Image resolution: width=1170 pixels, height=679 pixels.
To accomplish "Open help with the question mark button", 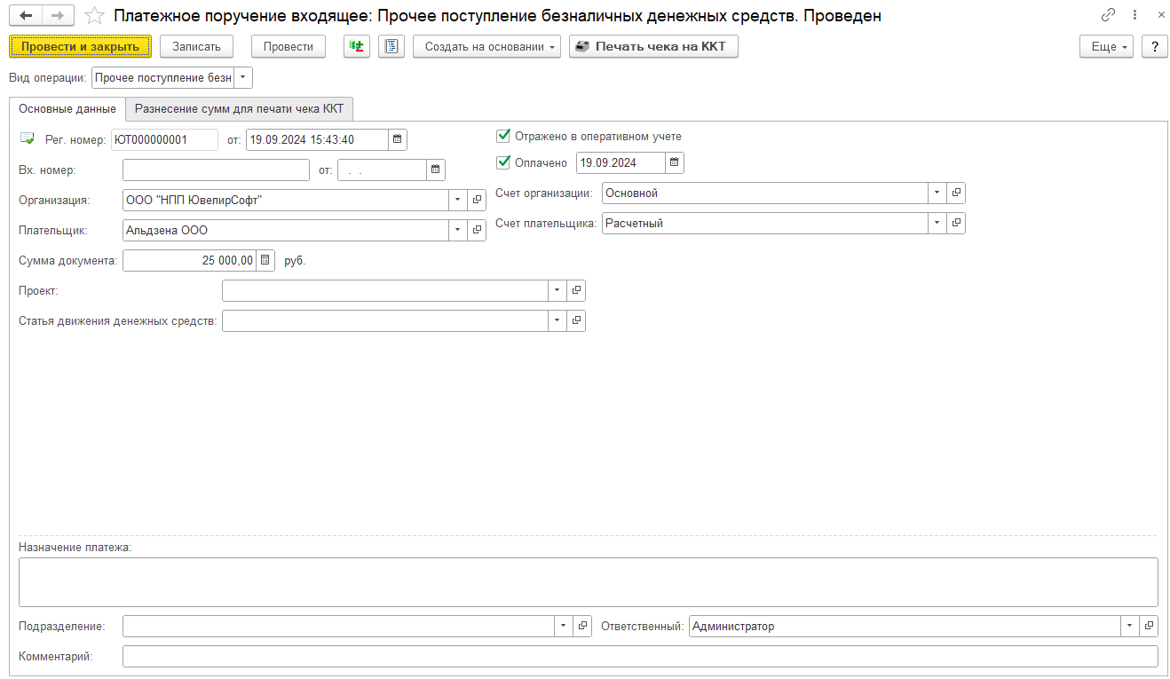I will point(1154,46).
